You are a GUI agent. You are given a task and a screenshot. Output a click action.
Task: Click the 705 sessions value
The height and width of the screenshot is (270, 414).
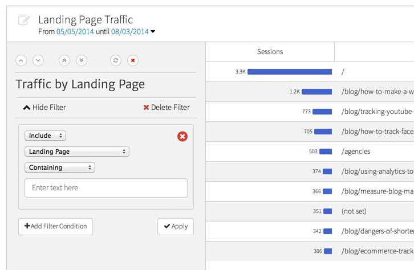click(308, 132)
